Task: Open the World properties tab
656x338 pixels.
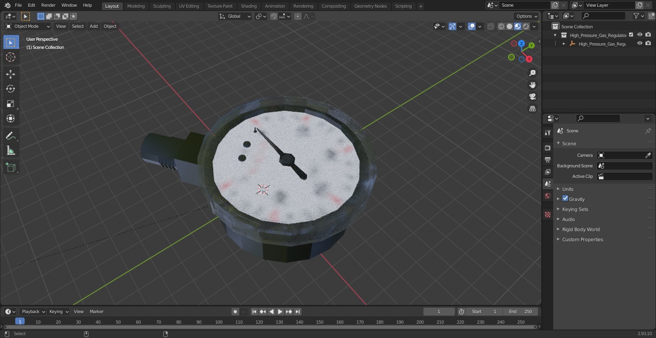Action: coord(547,196)
